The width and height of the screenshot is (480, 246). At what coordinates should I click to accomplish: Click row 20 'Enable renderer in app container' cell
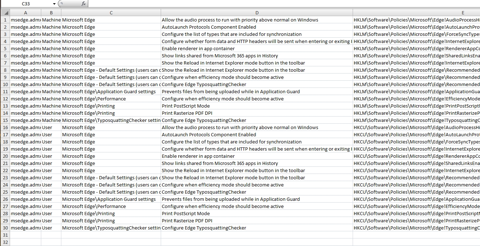click(x=257, y=156)
